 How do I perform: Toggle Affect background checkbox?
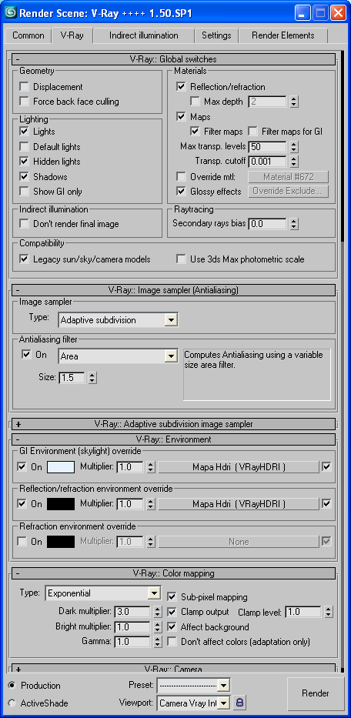pos(172,627)
